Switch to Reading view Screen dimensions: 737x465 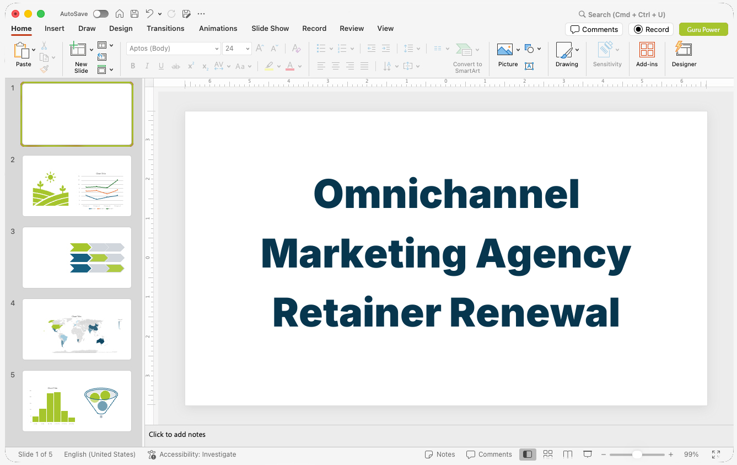568,455
